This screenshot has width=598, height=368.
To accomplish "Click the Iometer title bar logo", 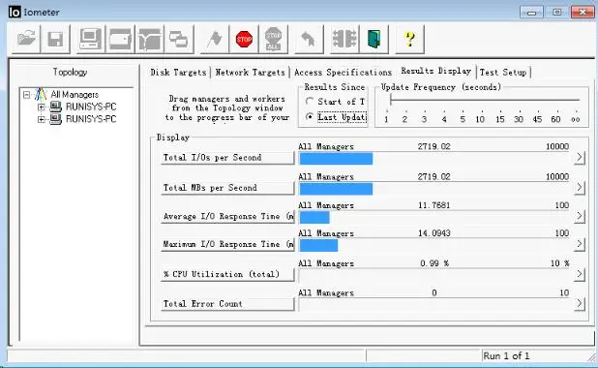I will coord(15,12).
